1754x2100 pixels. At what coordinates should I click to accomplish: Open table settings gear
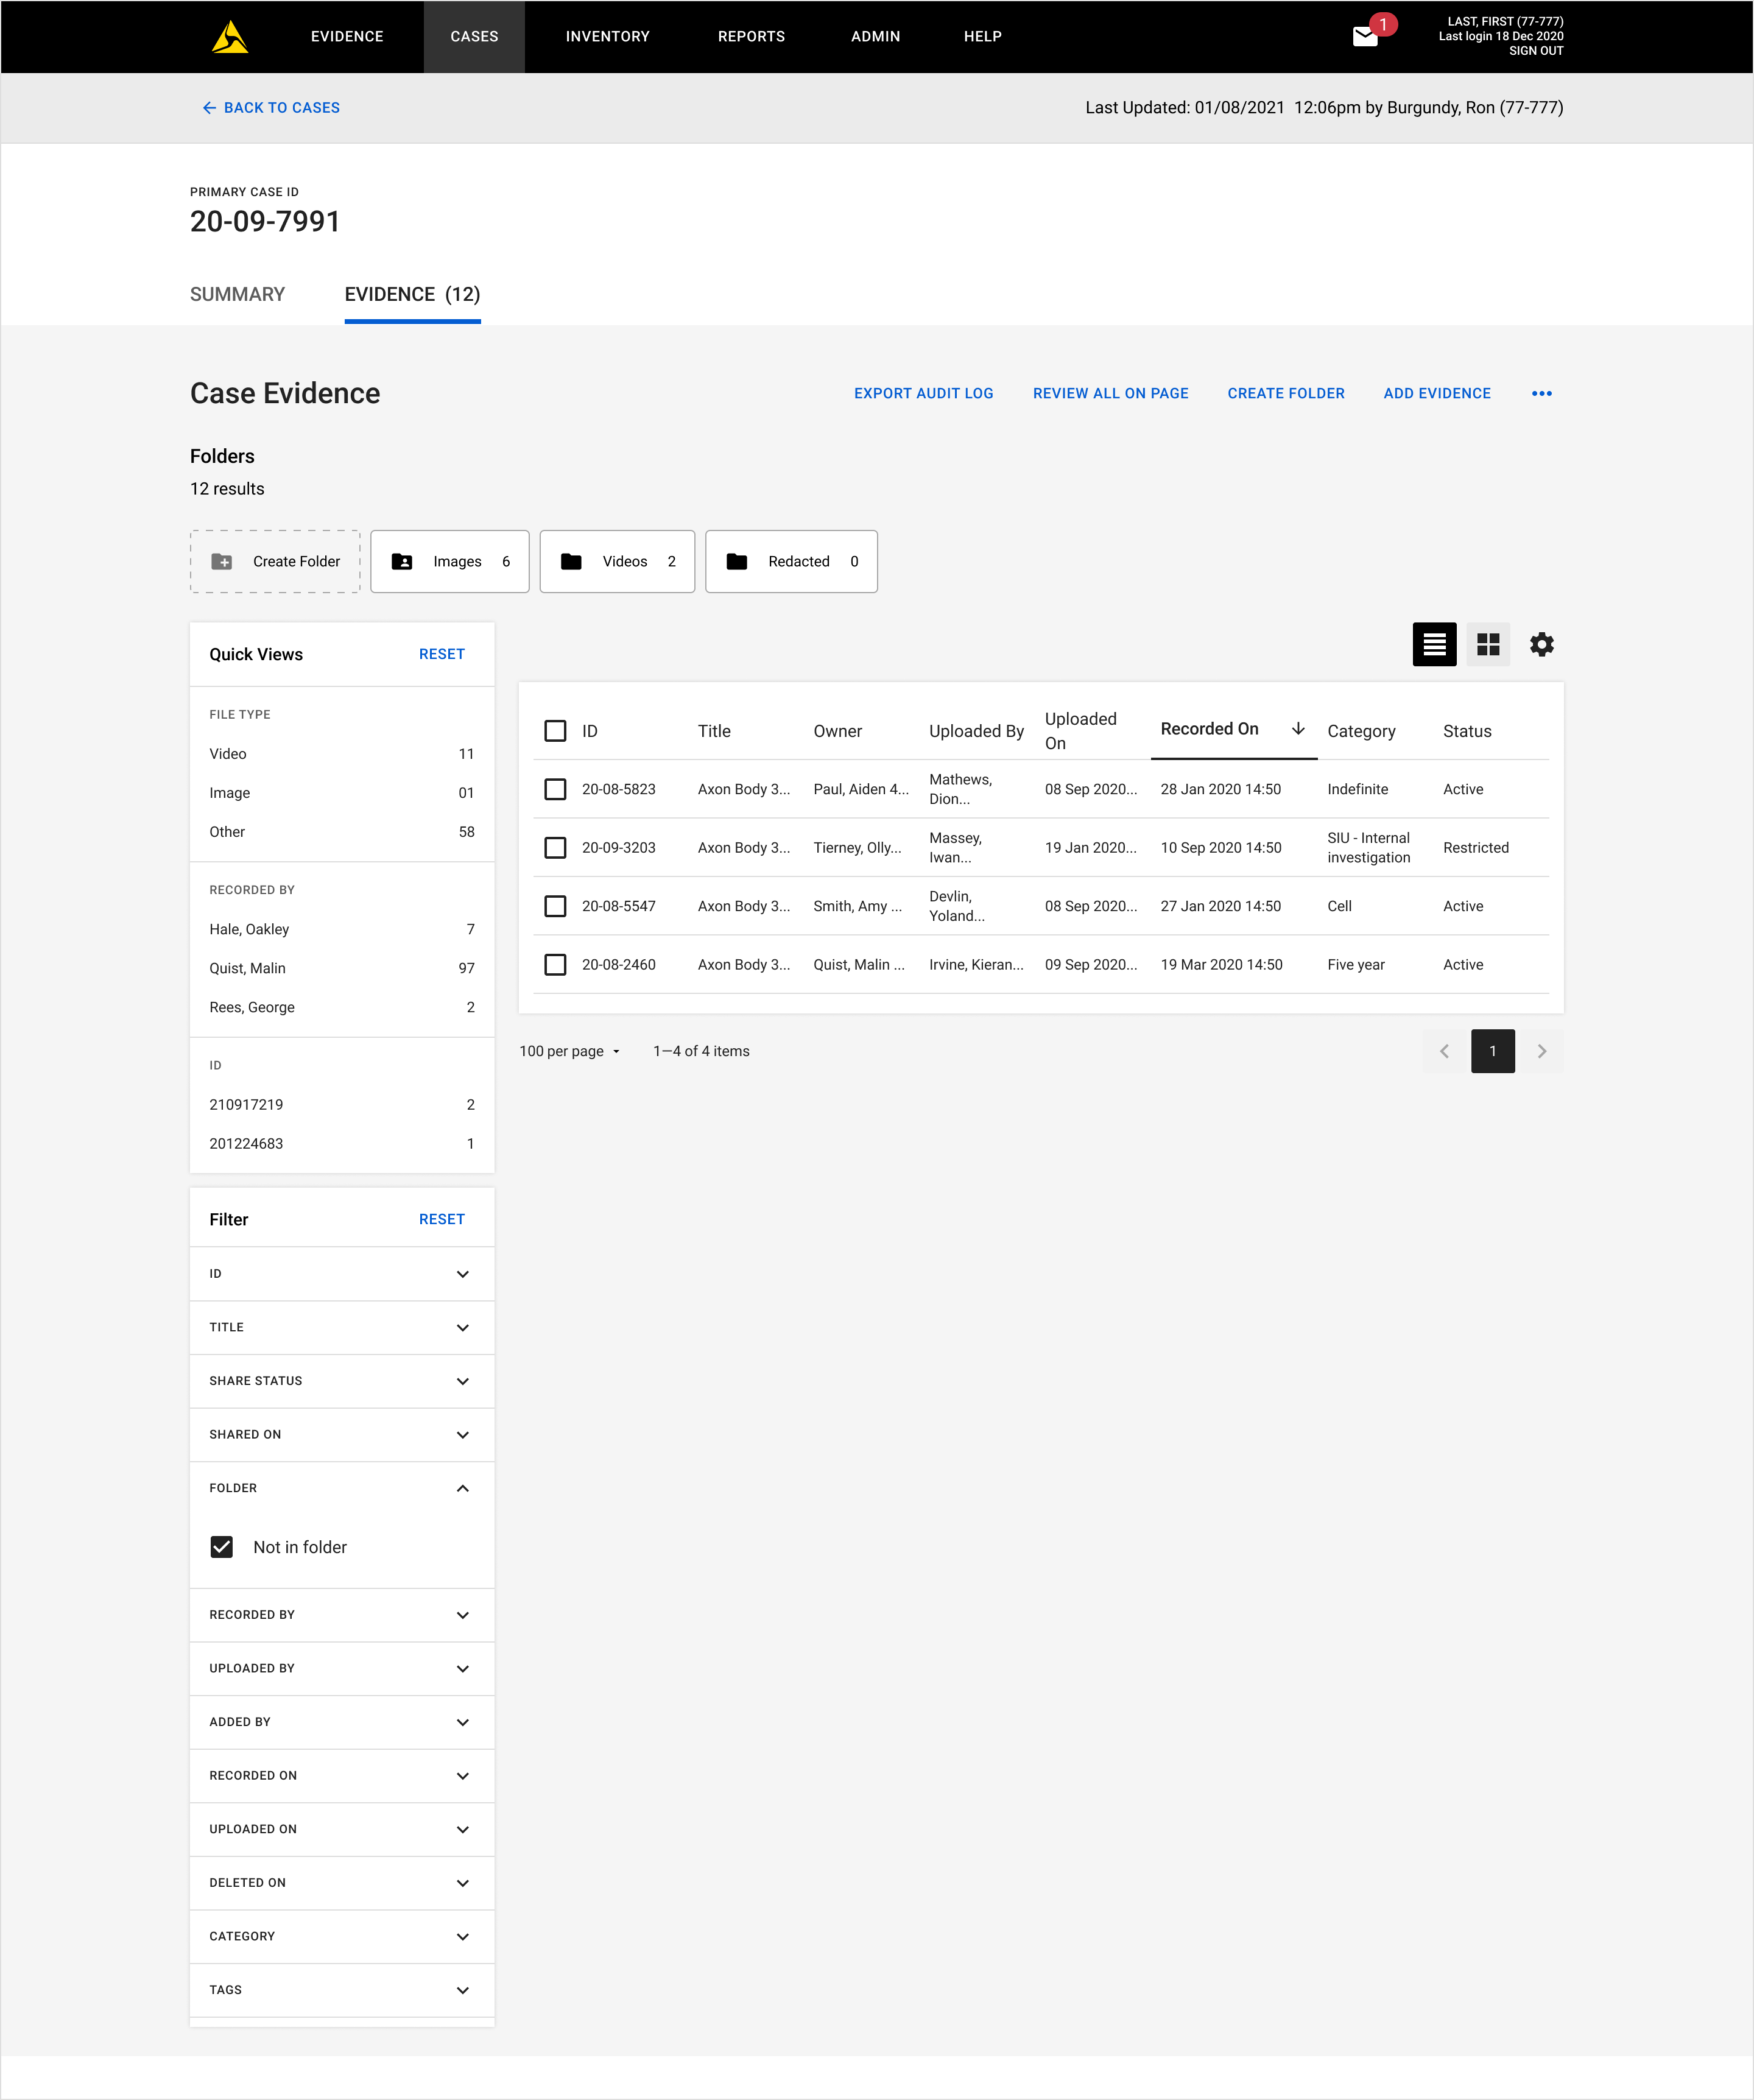point(1541,644)
